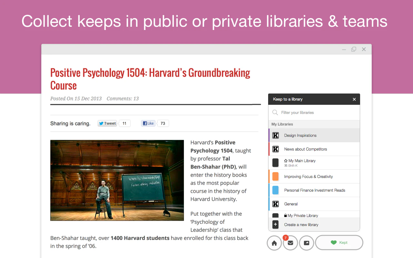The height and width of the screenshot is (258, 413).
Task: Click the Facebook Like button
Action: pyautogui.click(x=148, y=123)
